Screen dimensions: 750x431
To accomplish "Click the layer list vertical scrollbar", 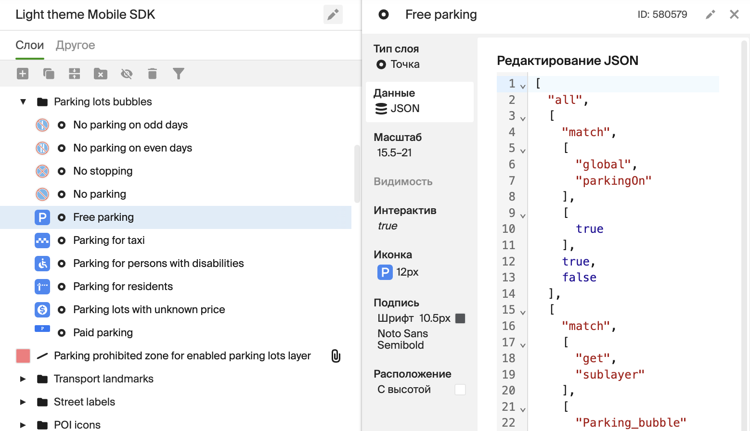I will (357, 173).
